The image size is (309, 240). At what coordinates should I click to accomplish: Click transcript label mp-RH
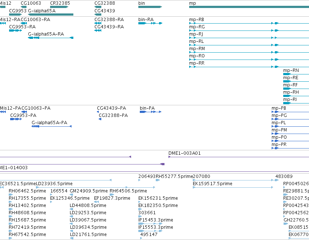click(x=291, y=92)
